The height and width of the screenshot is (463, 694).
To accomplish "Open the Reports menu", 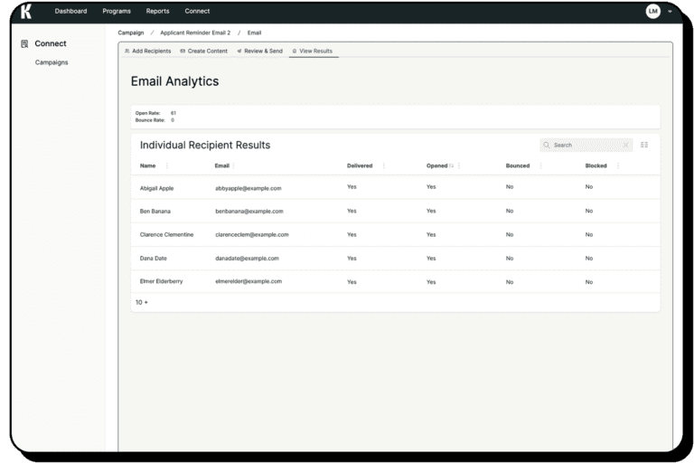I will (x=157, y=11).
